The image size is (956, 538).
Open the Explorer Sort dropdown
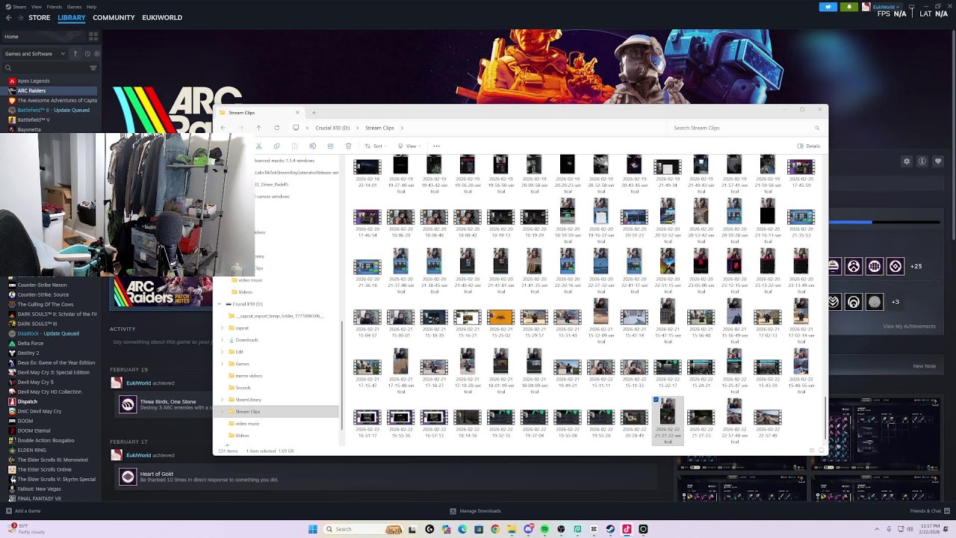pos(377,146)
